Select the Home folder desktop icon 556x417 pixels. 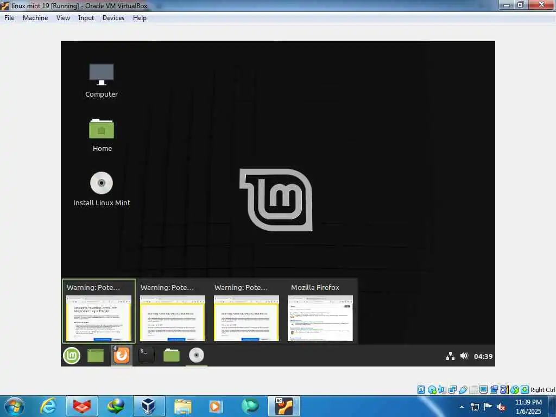coord(102,135)
